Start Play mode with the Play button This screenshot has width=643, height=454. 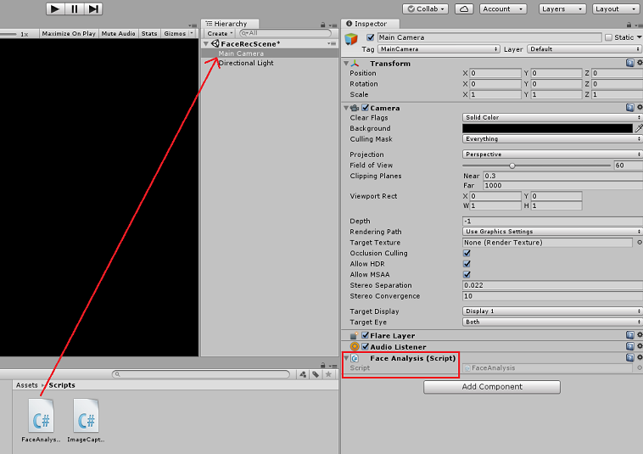pyautogui.click(x=55, y=8)
